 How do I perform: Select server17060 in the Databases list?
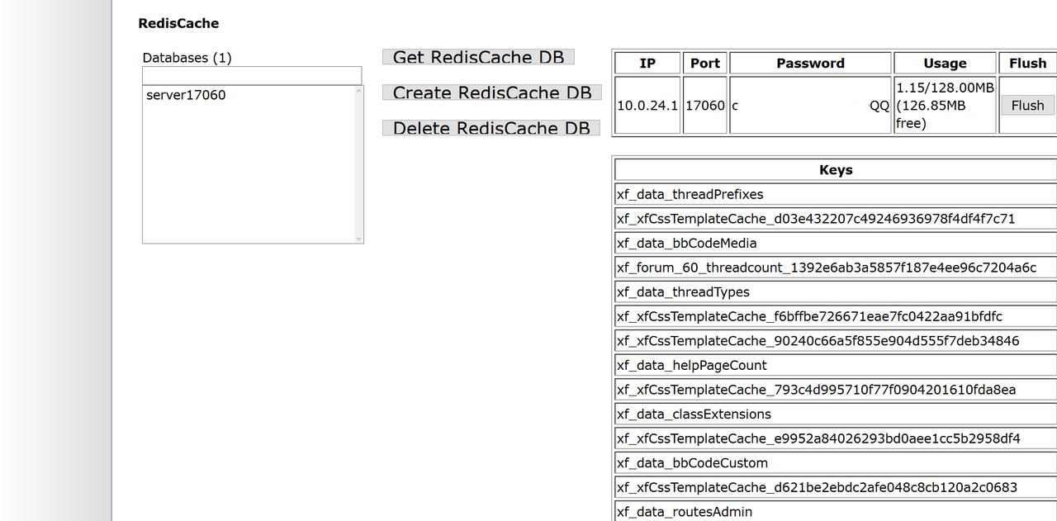pos(186,95)
